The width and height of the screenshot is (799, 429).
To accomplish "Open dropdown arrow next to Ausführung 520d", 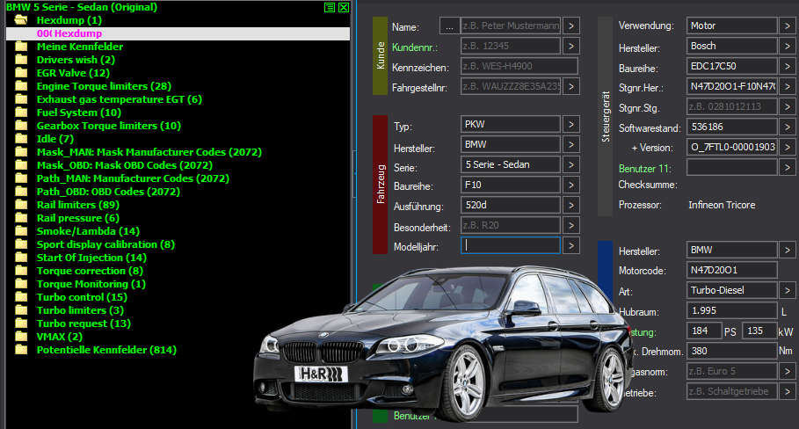I will click(x=571, y=205).
